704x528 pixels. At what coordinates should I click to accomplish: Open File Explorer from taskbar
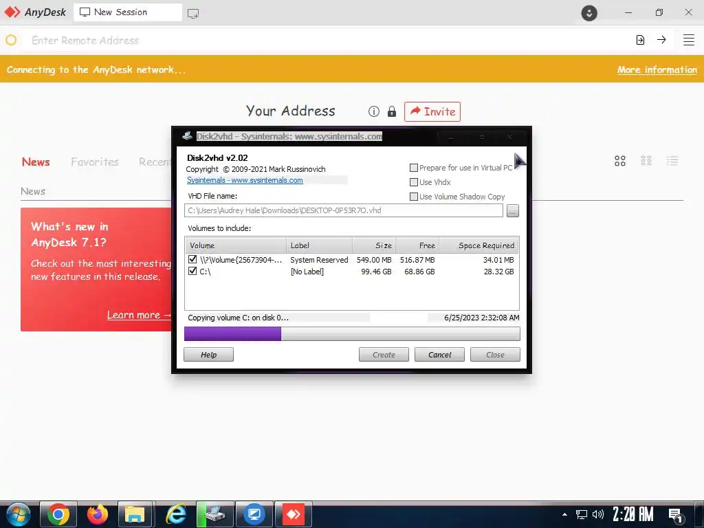135,514
